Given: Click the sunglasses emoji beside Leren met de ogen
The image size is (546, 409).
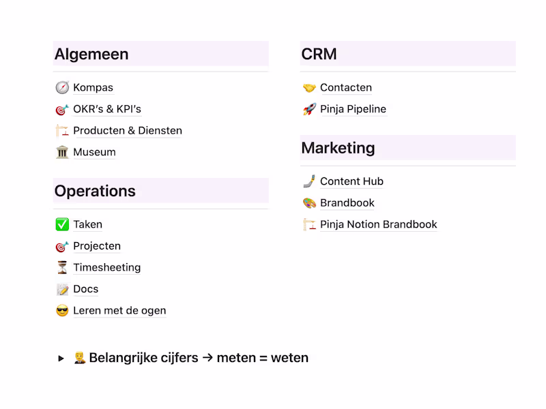Looking at the screenshot, I should [61, 310].
